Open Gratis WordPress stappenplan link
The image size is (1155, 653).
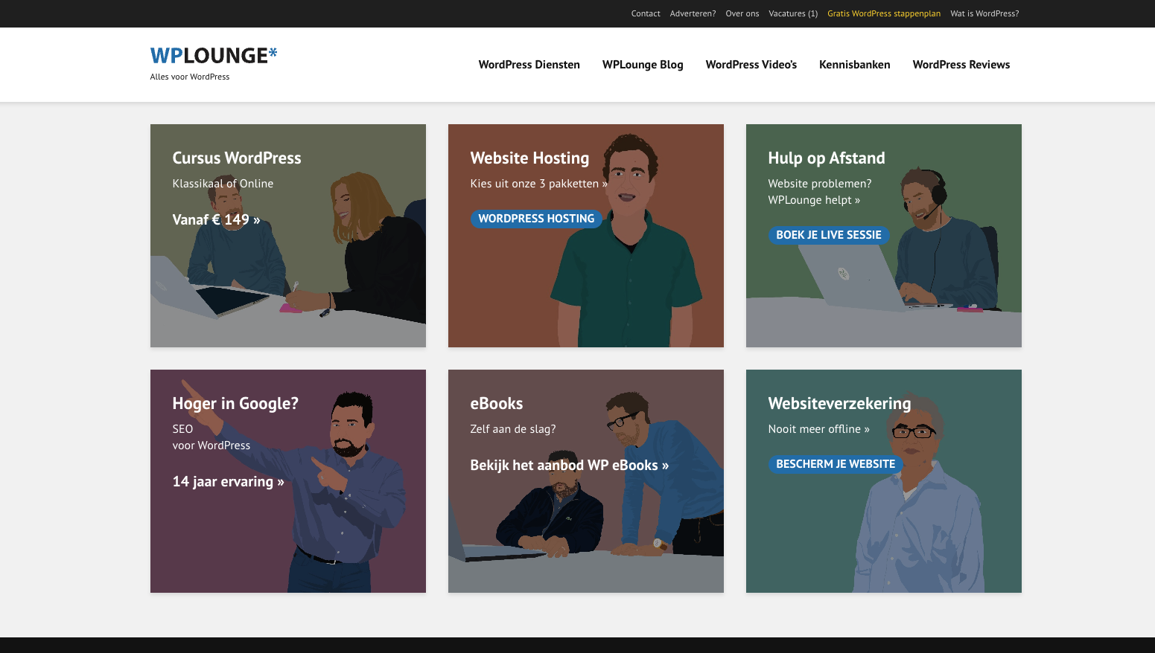click(x=884, y=13)
